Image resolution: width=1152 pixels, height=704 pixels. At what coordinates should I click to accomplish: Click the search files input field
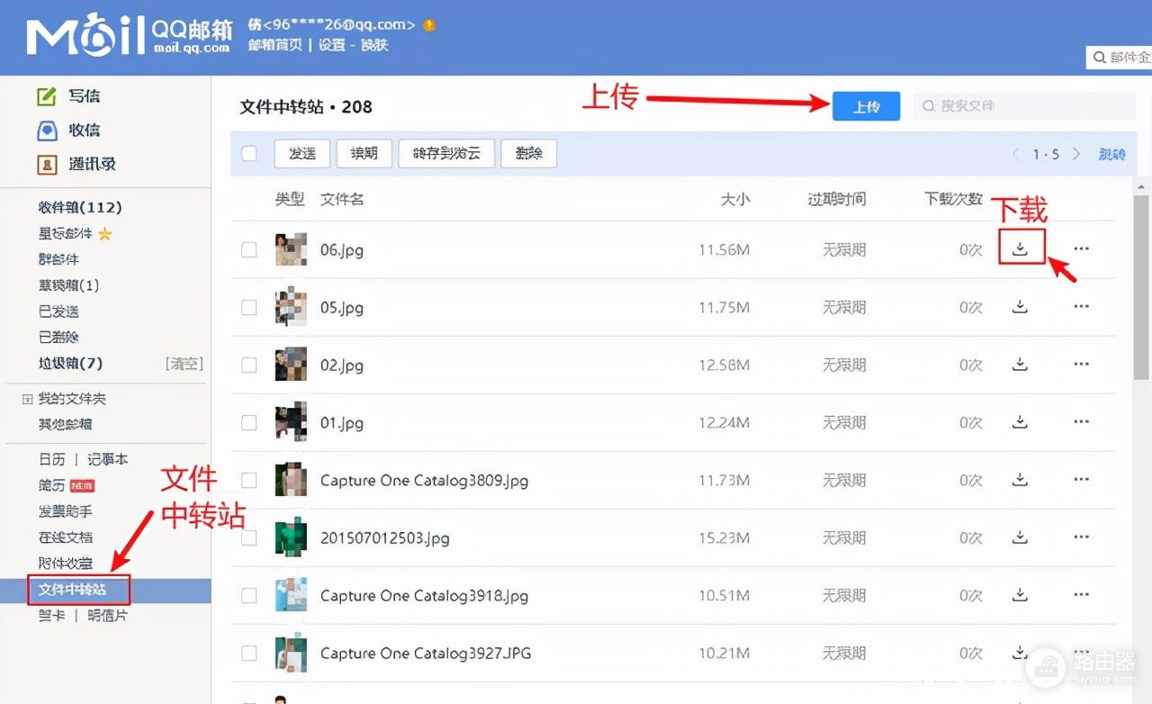1024,106
